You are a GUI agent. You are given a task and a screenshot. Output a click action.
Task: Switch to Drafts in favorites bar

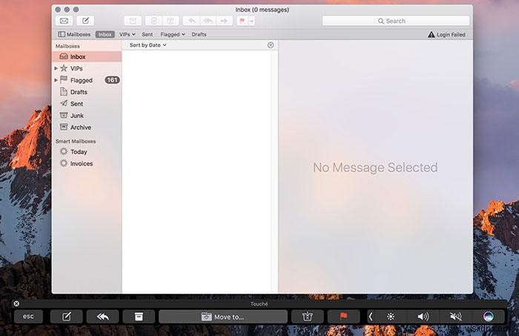point(199,34)
